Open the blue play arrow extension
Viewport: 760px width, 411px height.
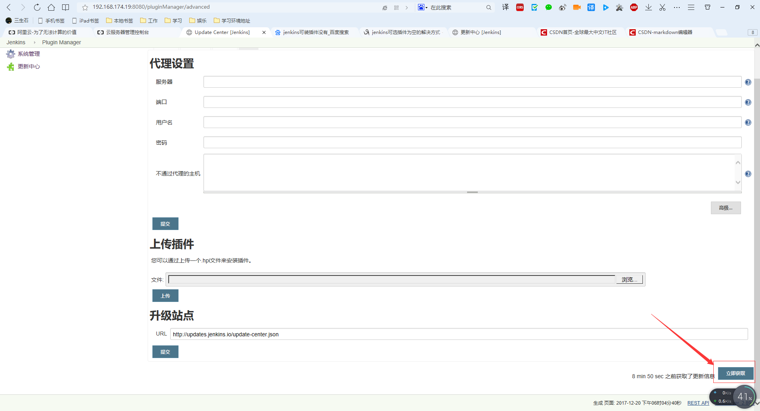(606, 7)
